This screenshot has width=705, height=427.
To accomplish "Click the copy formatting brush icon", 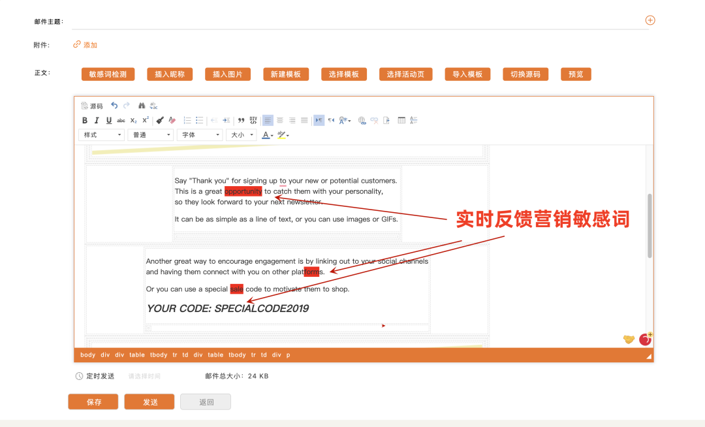I will click(x=160, y=120).
